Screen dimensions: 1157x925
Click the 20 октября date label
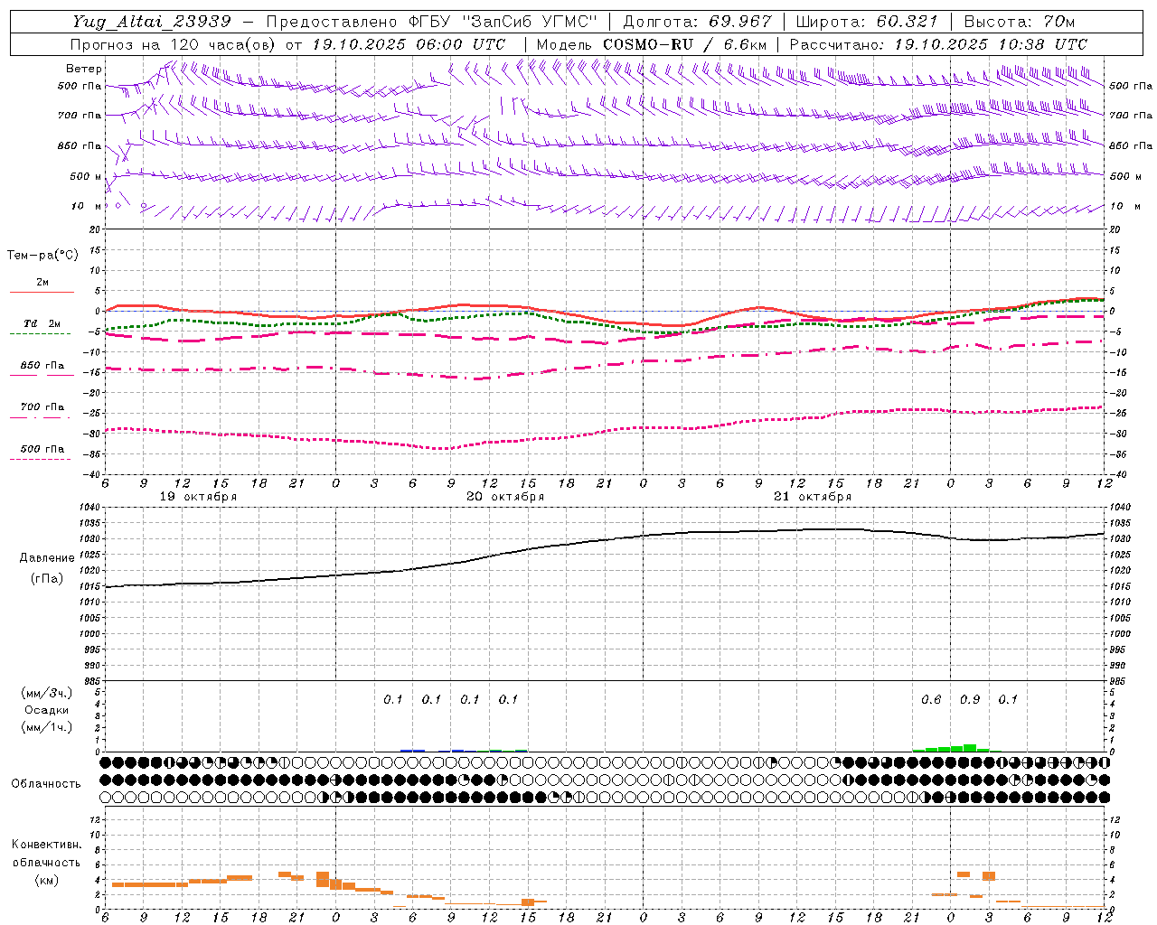click(505, 497)
